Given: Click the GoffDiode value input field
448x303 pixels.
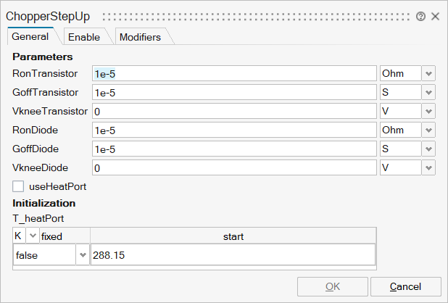Looking at the screenshot, I should coord(234,149).
